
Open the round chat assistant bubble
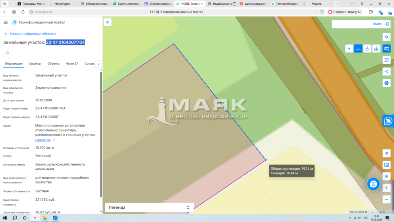coord(374,184)
